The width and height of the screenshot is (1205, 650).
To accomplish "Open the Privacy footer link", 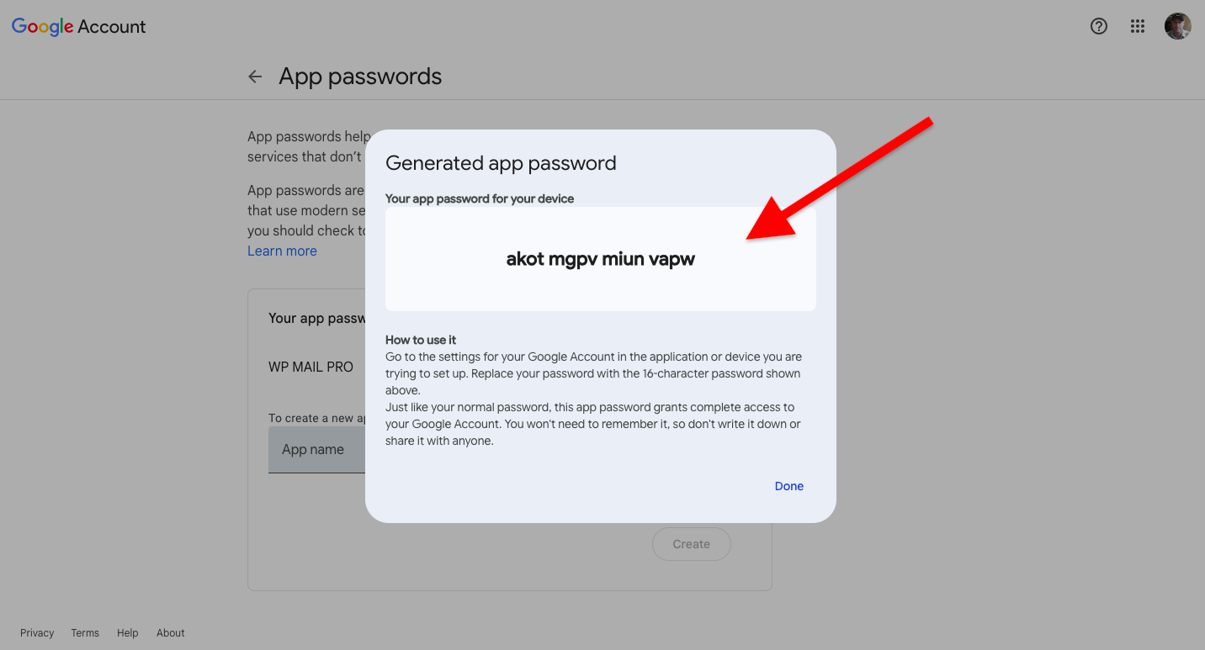I will [37, 633].
